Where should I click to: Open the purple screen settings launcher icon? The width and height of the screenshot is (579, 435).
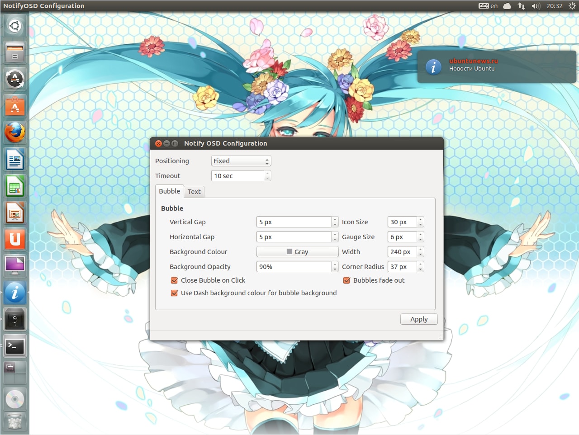coord(15,266)
